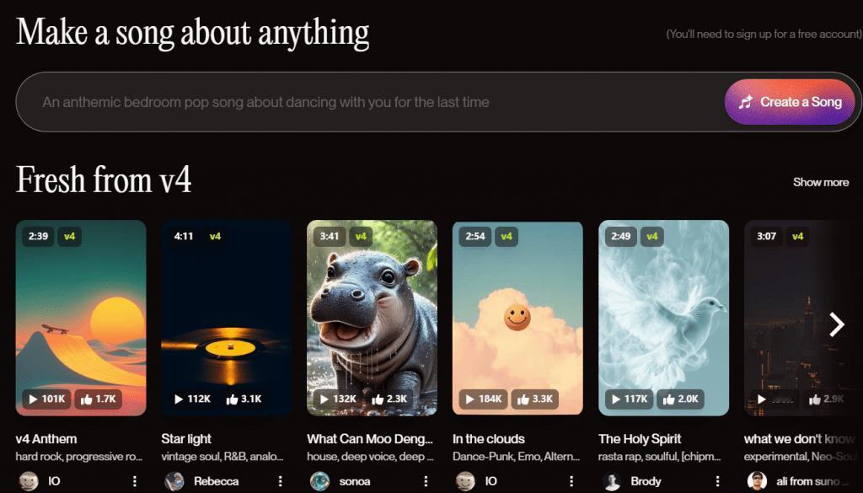Show the next songs with the right chevron
This screenshot has width=863, height=493.
point(837,324)
